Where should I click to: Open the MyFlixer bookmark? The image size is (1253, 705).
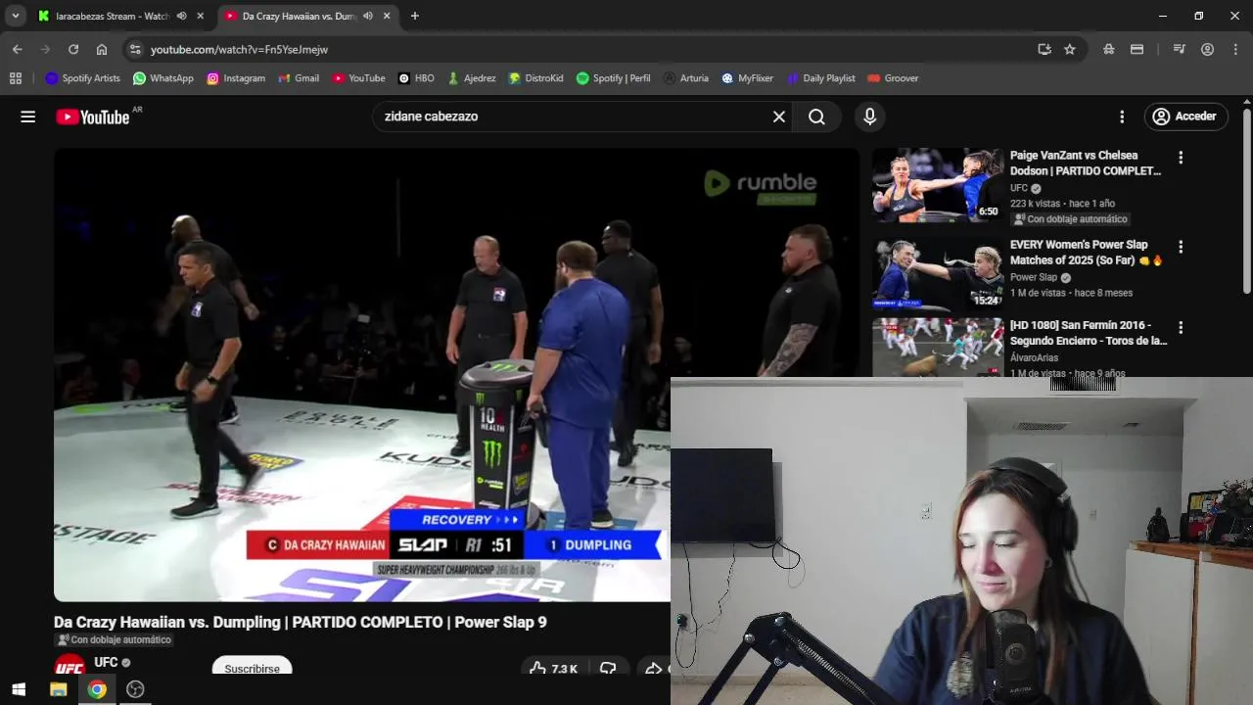(747, 78)
